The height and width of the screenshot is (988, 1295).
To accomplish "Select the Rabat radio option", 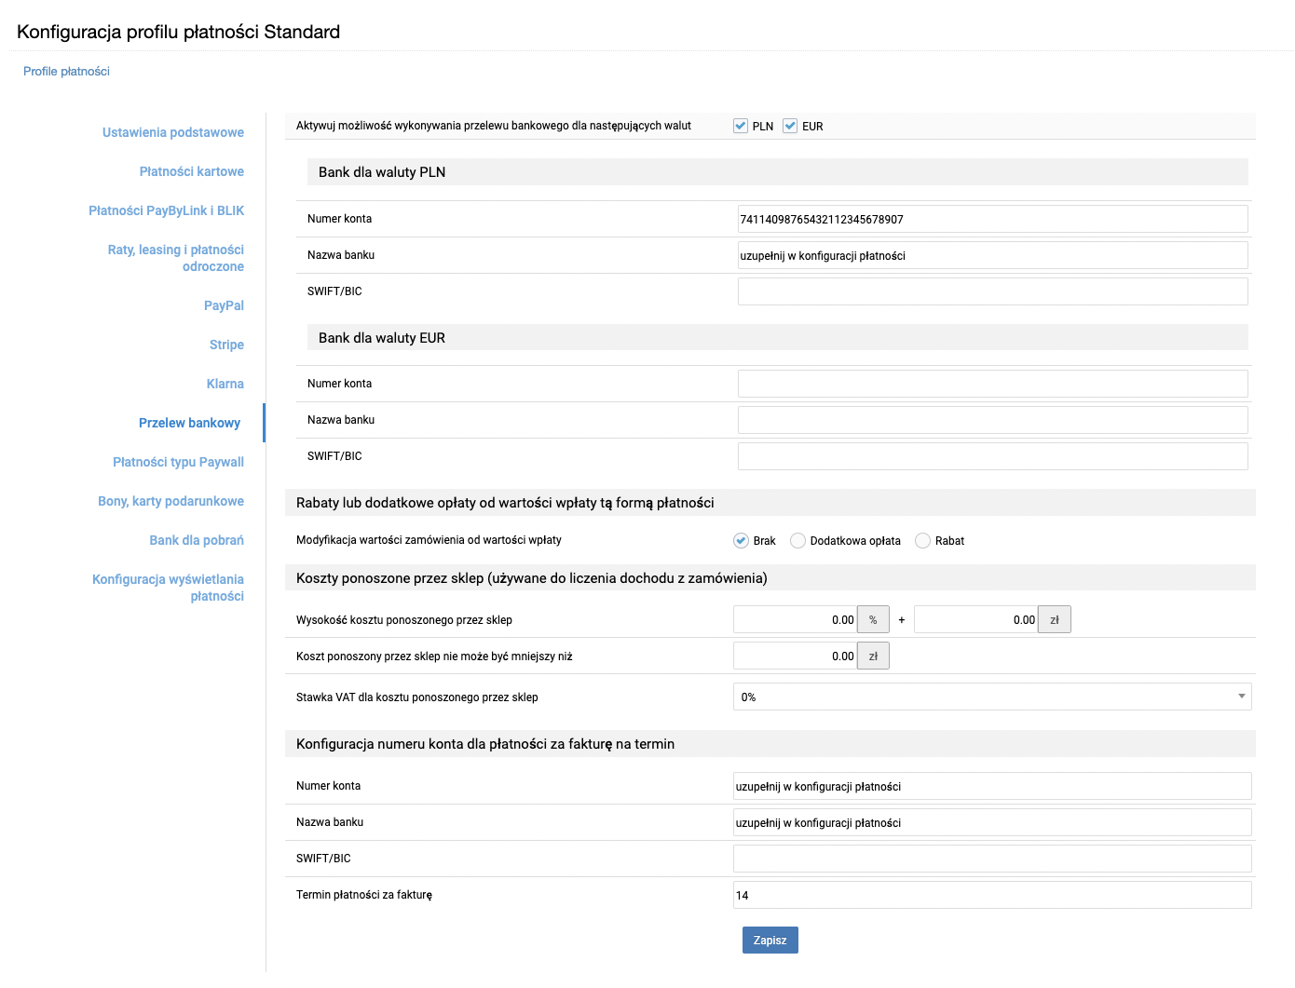I will coord(922,541).
